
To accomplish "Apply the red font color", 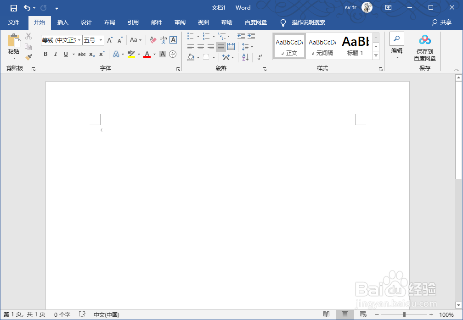I will coord(147,54).
